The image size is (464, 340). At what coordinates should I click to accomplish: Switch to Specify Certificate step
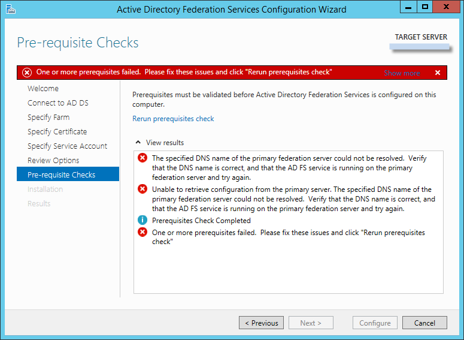[57, 131]
